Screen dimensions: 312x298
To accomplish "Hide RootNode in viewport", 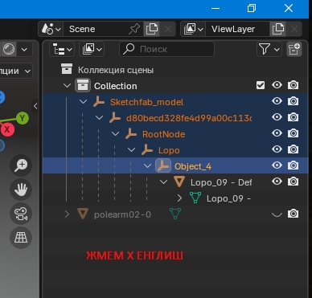I will (277, 133).
